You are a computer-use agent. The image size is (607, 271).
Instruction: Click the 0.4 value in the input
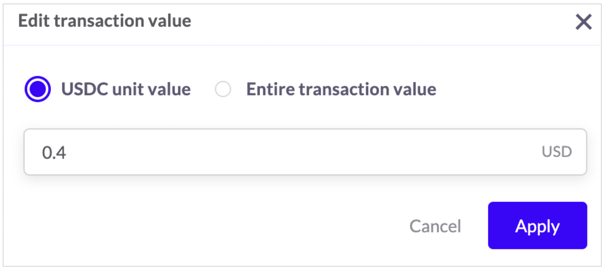pos(54,152)
